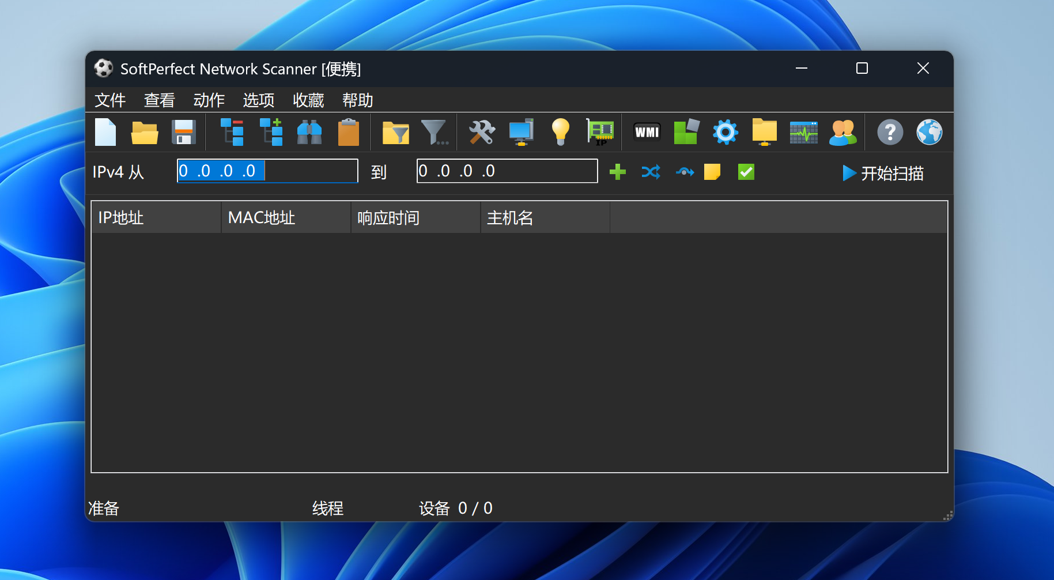This screenshot has width=1054, height=580.
Task: Create a new blank scan file
Action: coord(105,132)
